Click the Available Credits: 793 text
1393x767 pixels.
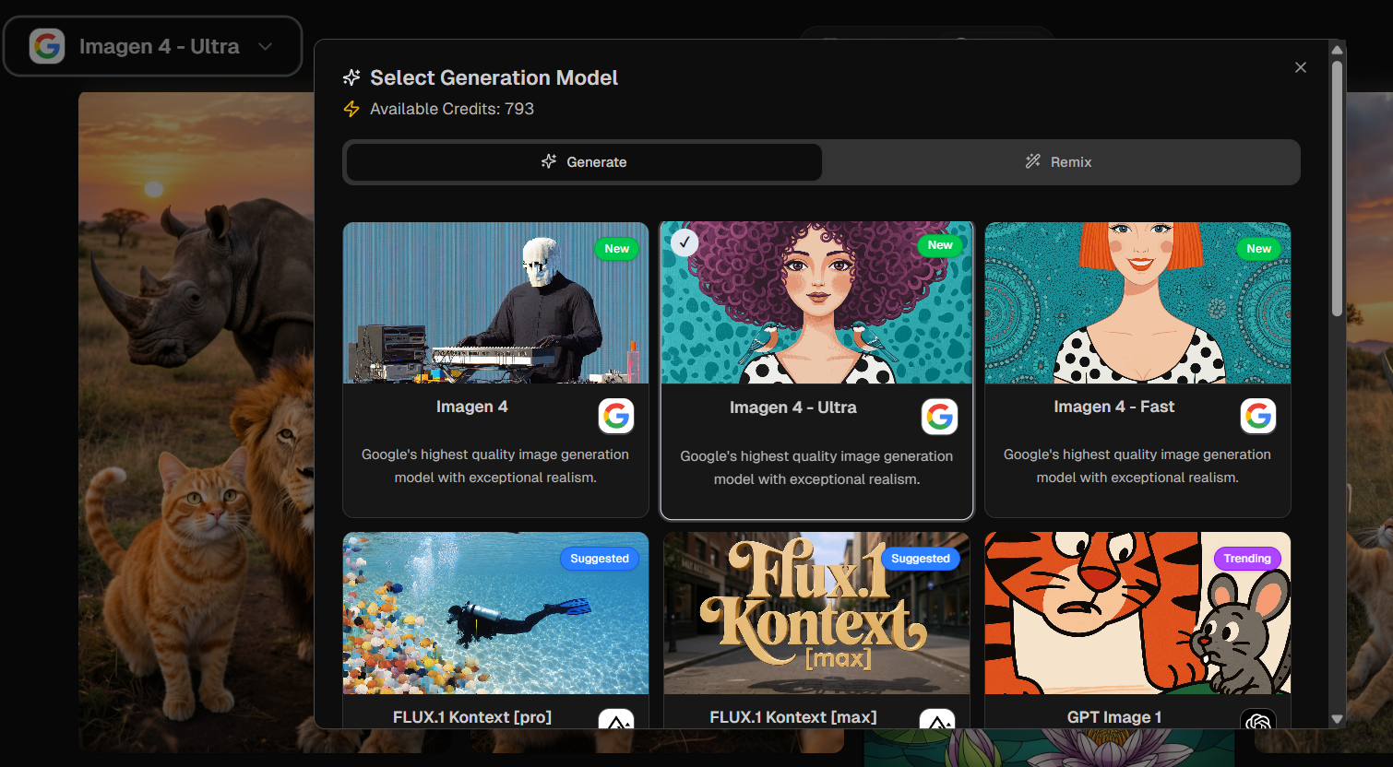tap(452, 109)
